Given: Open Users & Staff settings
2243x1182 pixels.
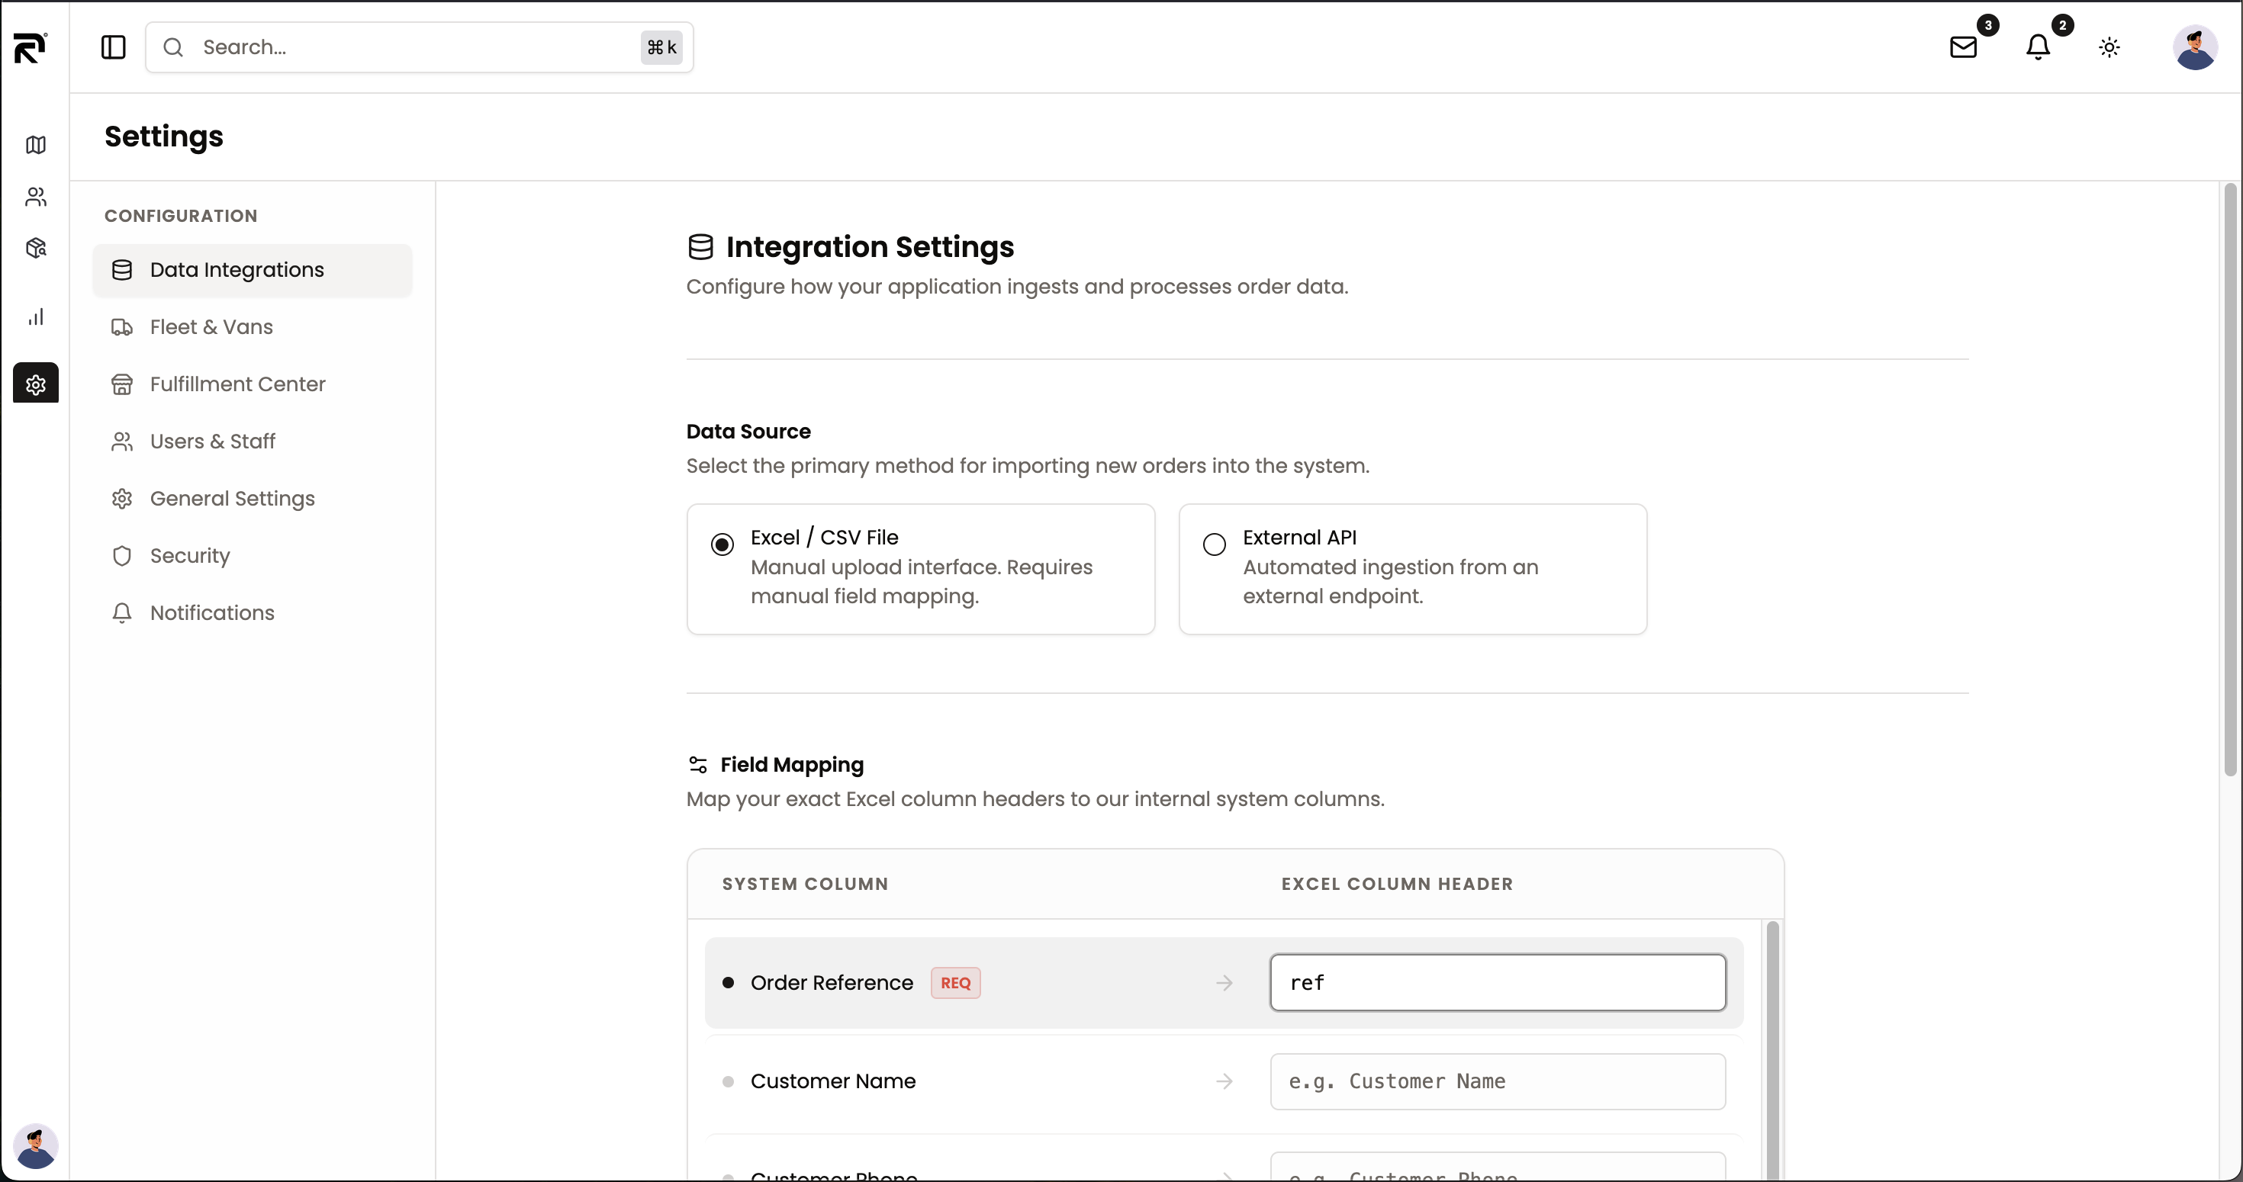Looking at the screenshot, I should click(252, 442).
